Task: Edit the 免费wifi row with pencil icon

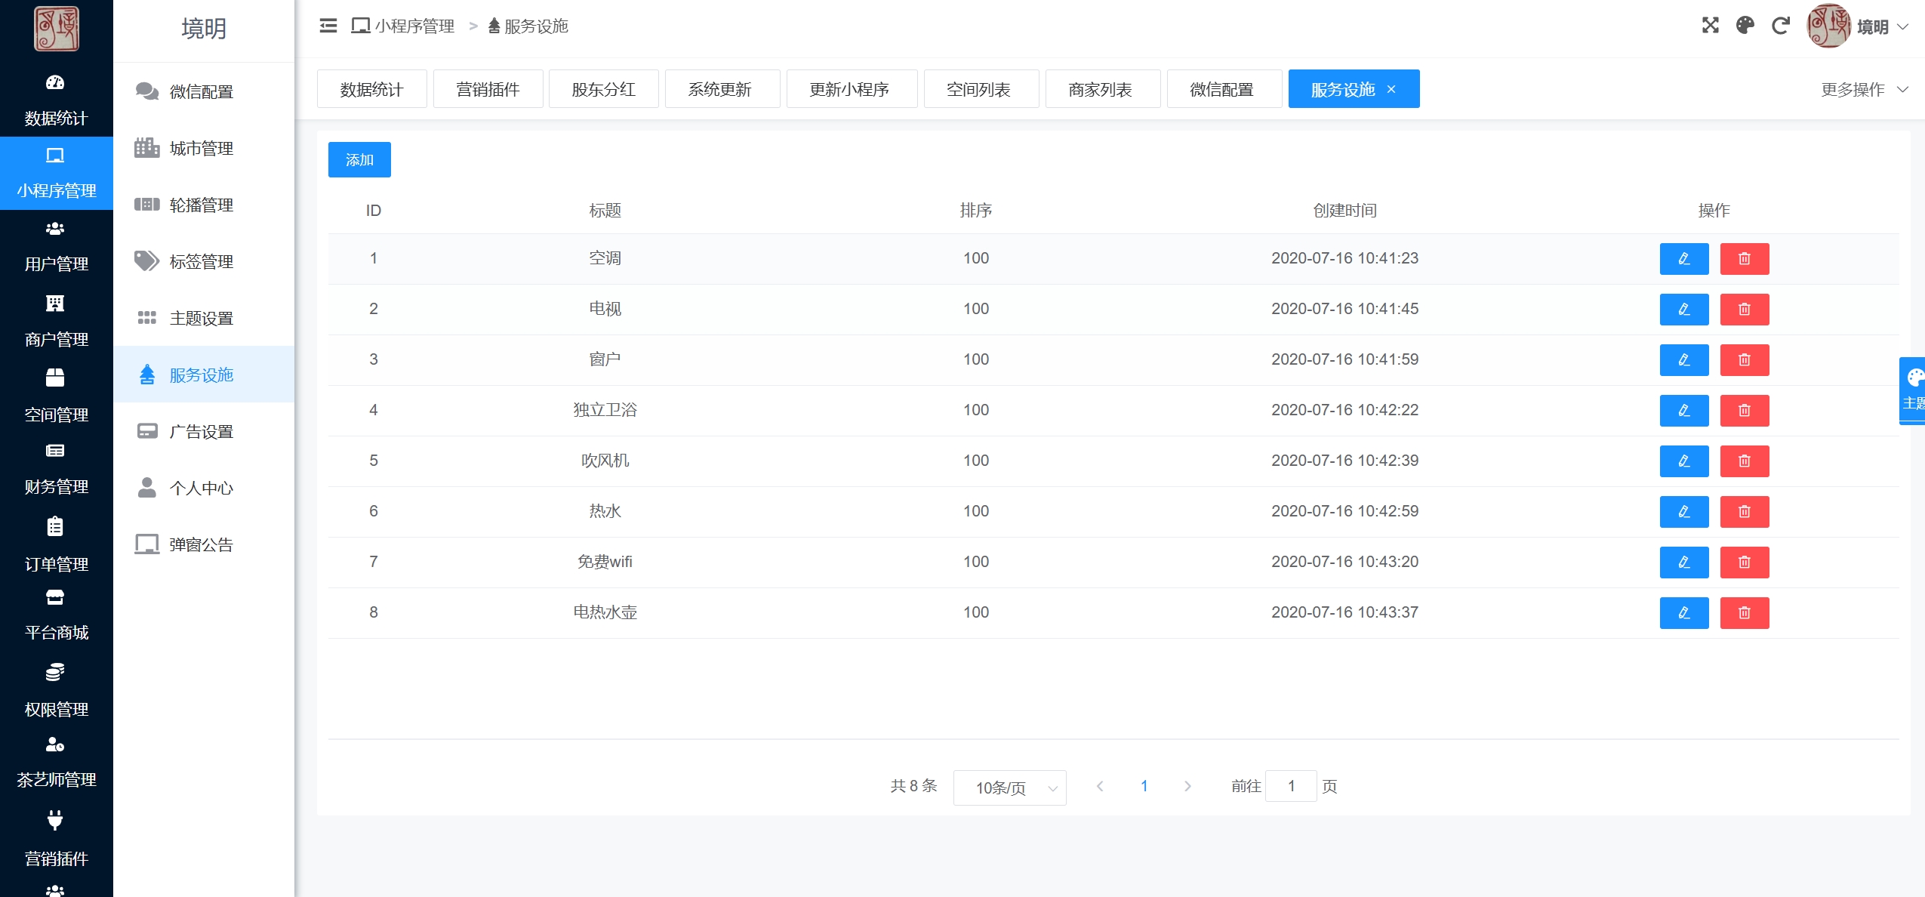Action: [x=1683, y=563]
